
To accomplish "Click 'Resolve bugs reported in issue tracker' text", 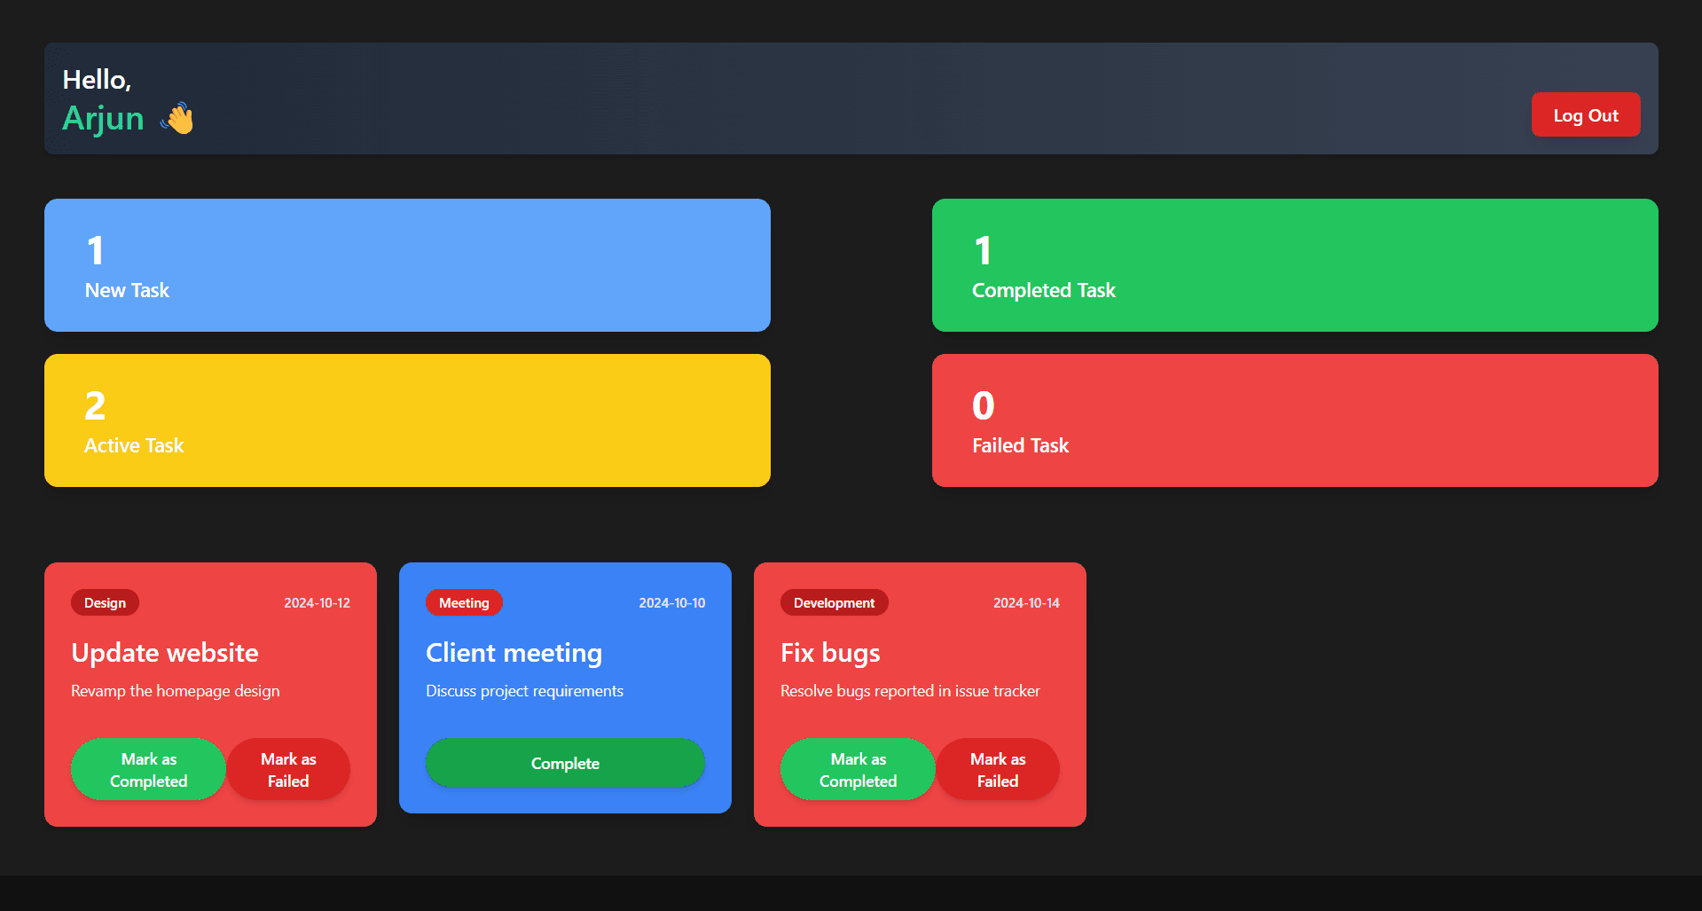I will [x=910, y=691].
